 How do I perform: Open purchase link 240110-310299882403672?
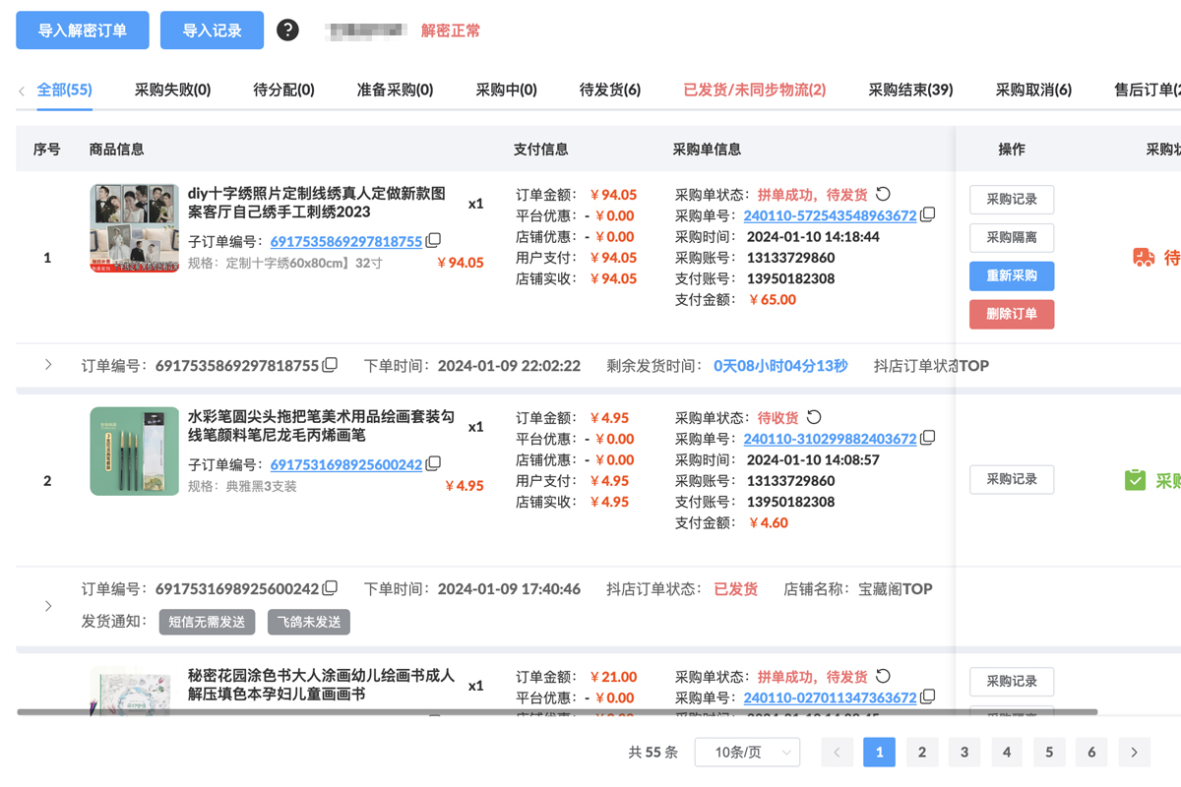tap(830, 439)
